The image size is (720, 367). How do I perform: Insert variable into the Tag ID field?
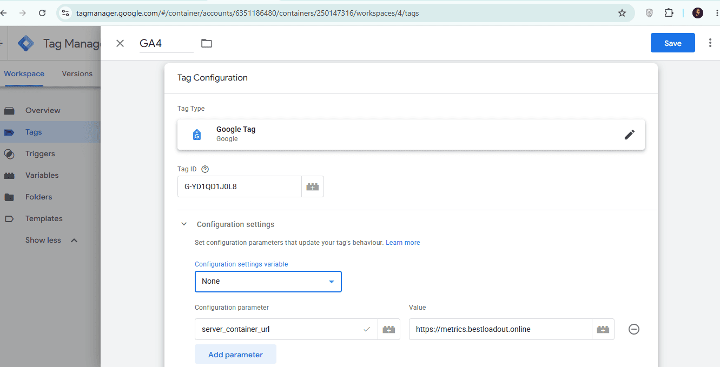[313, 186]
